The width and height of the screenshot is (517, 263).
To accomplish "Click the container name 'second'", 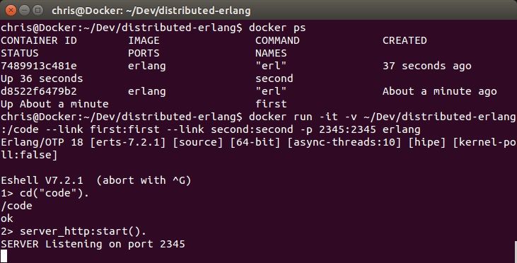I will coord(274,78).
